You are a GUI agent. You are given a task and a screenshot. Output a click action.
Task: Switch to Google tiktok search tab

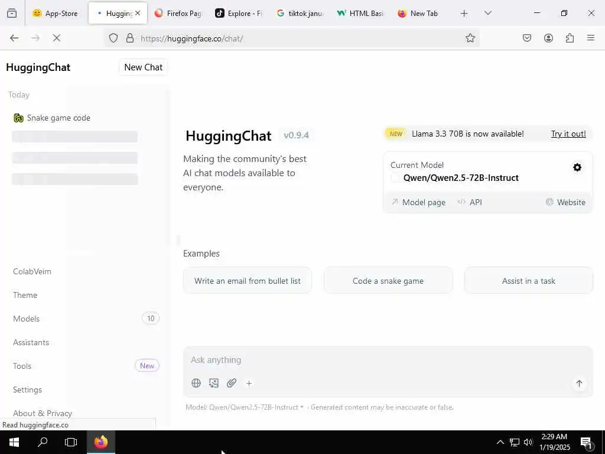(300, 14)
